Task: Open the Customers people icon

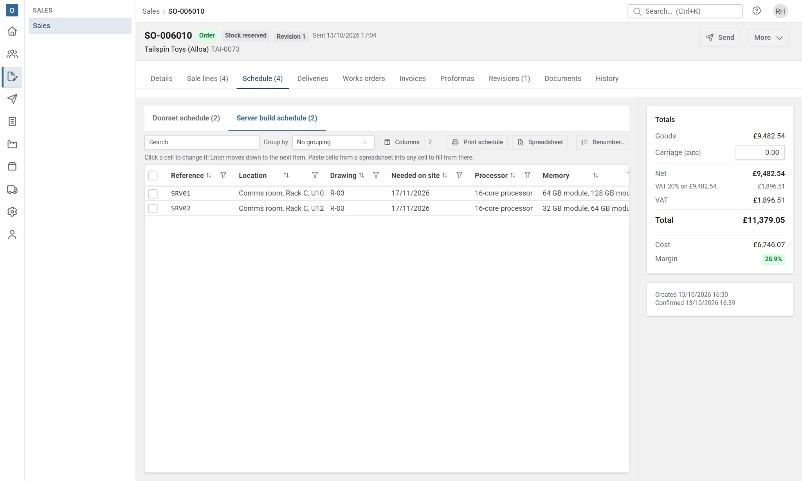Action: (x=12, y=54)
